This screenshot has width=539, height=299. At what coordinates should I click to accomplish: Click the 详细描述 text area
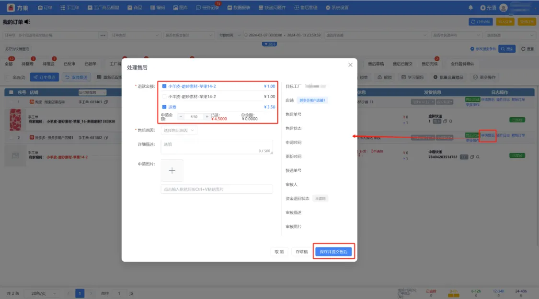(x=217, y=146)
